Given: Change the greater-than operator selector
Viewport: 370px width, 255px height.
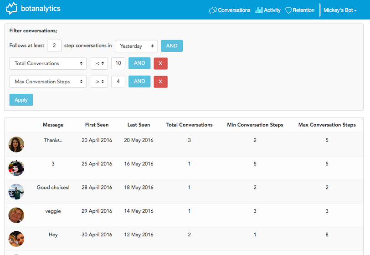Looking at the screenshot, I should tap(99, 82).
